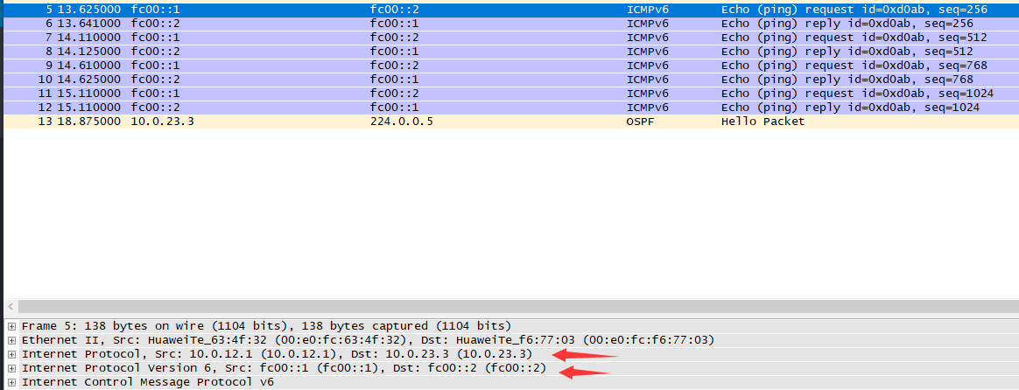
Task: Select the Frame 5 138 bytes text line
Action: pyautogui.click(x=263, y=326)
